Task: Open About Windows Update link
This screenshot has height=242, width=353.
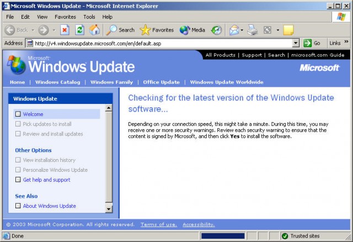Action: [x=50, y=206]
